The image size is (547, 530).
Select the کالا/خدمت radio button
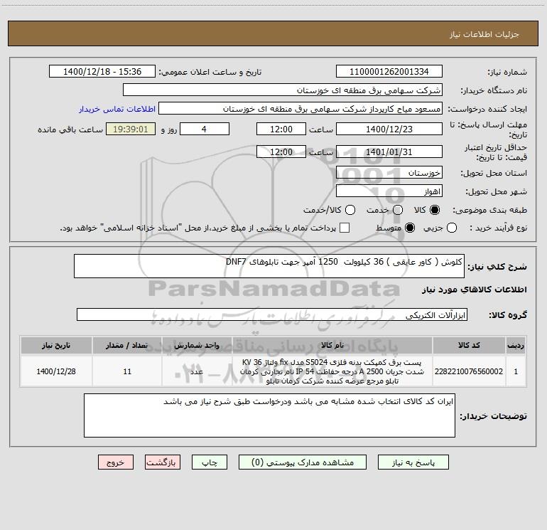click(x=350, y=210)
